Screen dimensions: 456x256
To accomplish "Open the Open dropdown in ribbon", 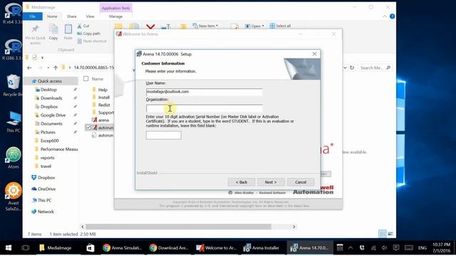I will point(254,26).
